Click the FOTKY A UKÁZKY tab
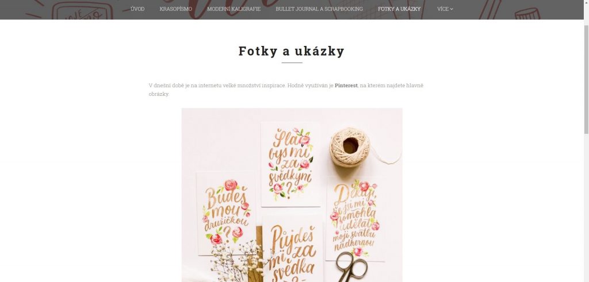The image size is (589, 282). click(x=399, y=9)
